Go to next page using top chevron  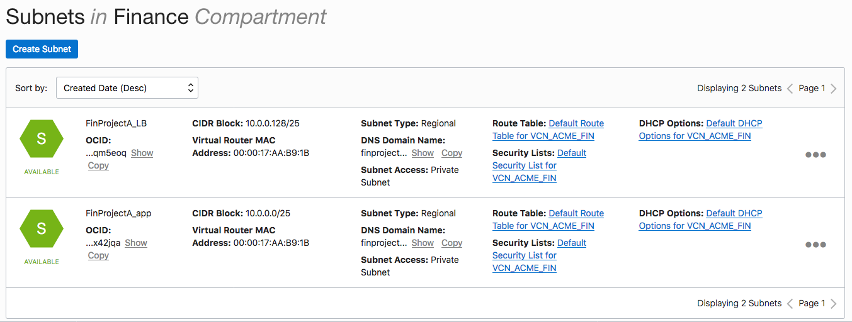coord(834,89)
